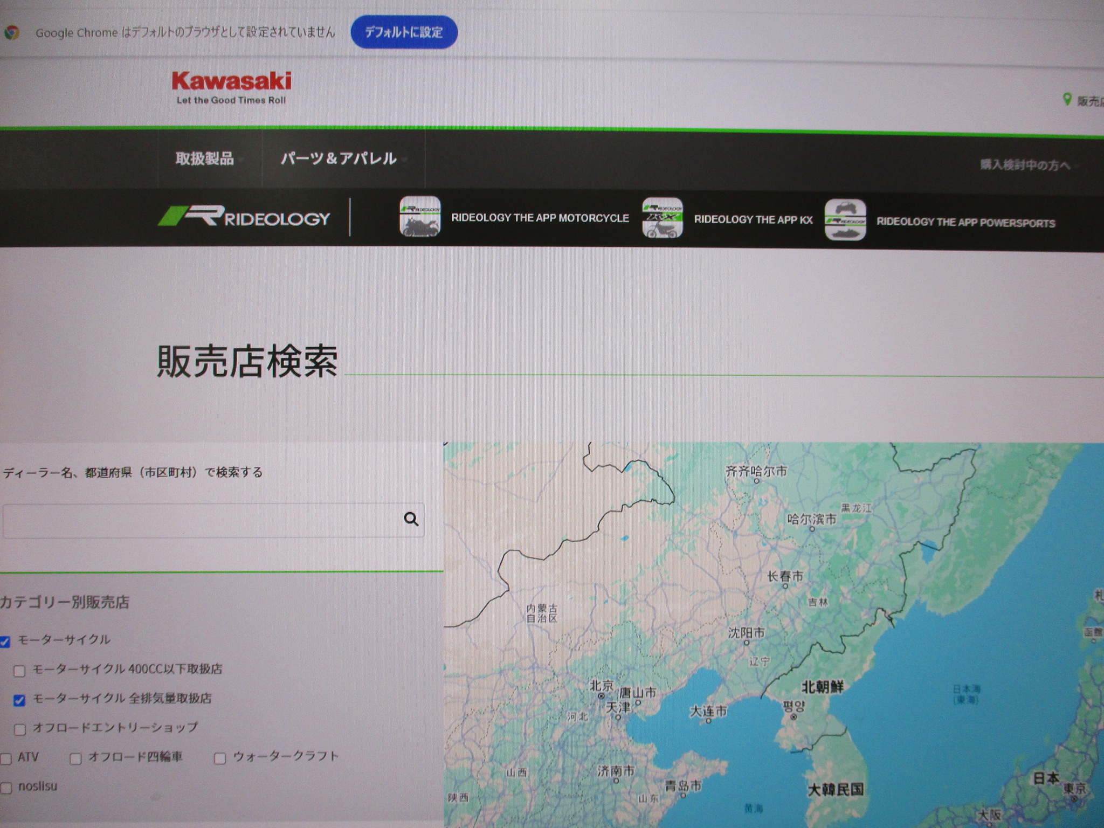The height and width of the screenshot is (828, 1104).
Task: Check the オフロードエントリーショップ checkbox
Action: pos(20,729)
